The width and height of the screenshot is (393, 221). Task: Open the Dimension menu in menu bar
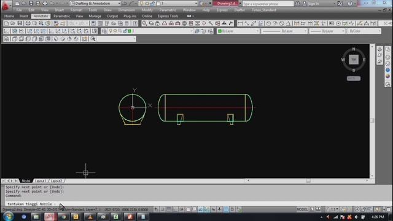pyautogui.click(x=126, y=10)
